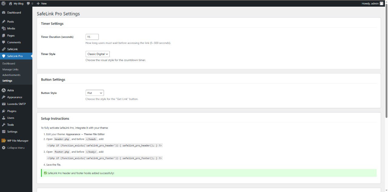
Task: Click the Timer Duration input field
Action: pos(92,37)
